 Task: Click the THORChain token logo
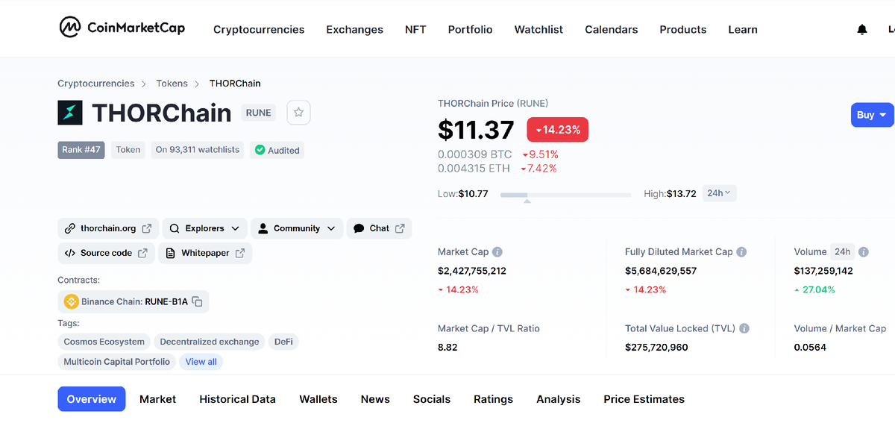coord(70,113)
